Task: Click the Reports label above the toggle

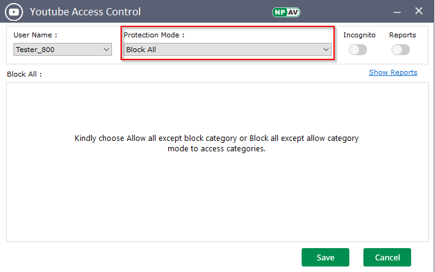Action: click(x=403, y=36)
